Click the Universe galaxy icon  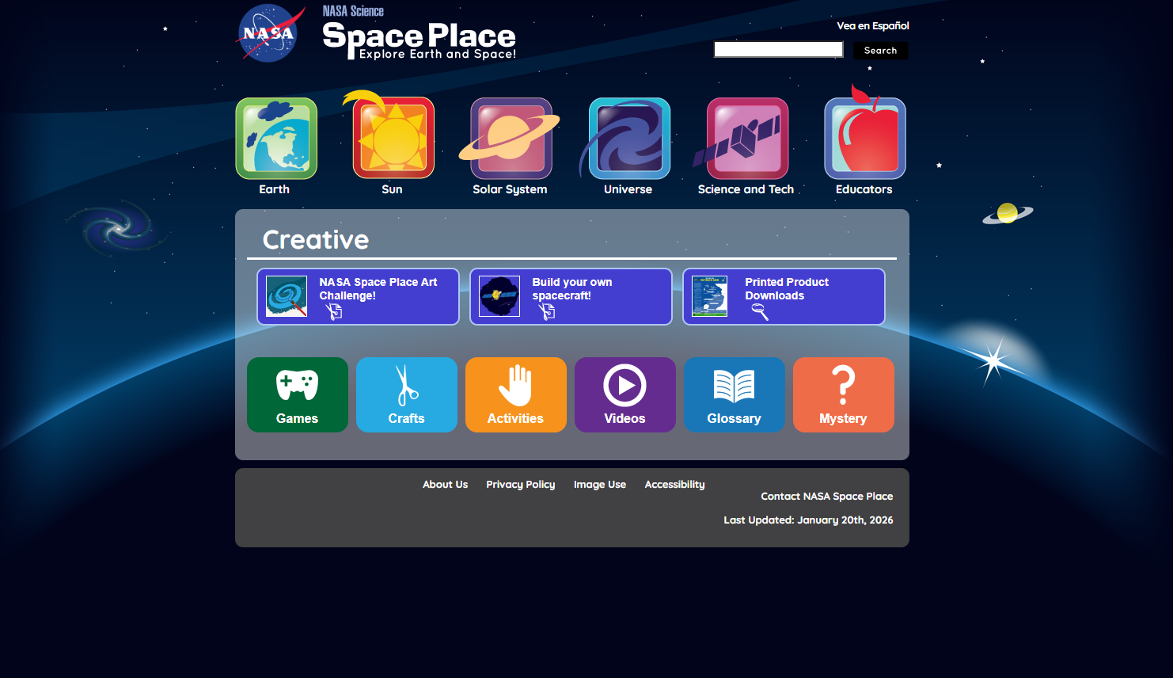point(628,138)
